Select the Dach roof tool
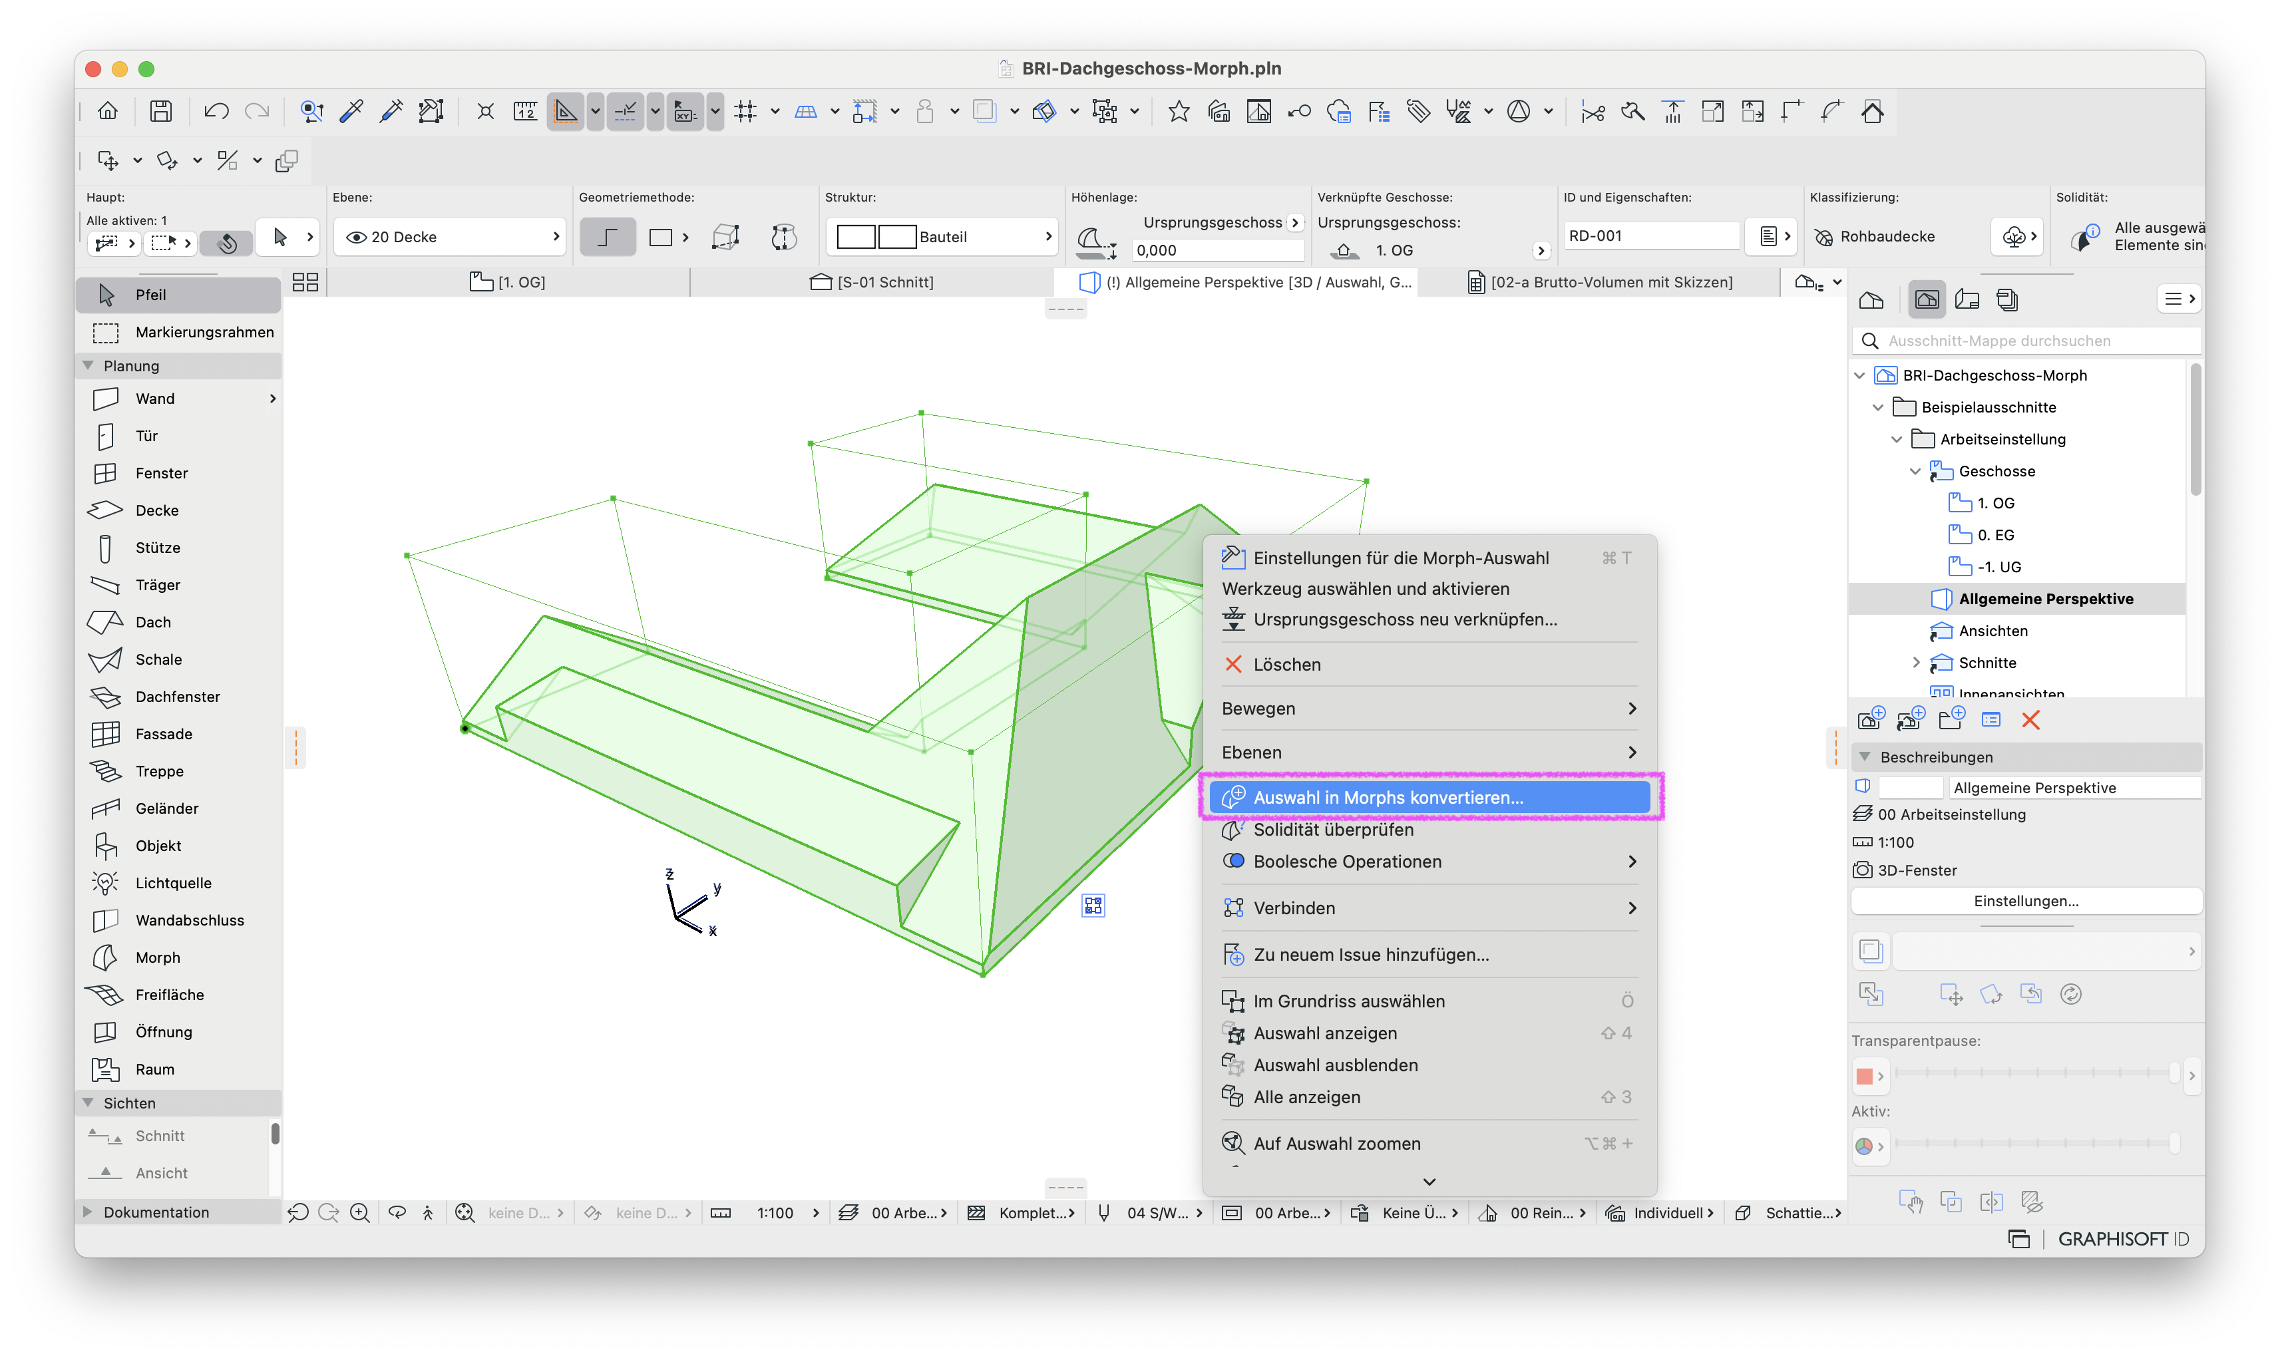 pos(178,622)
